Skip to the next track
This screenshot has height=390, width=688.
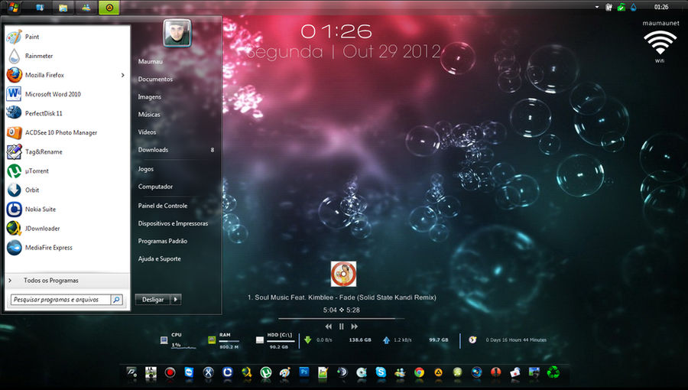click(355, 327)
